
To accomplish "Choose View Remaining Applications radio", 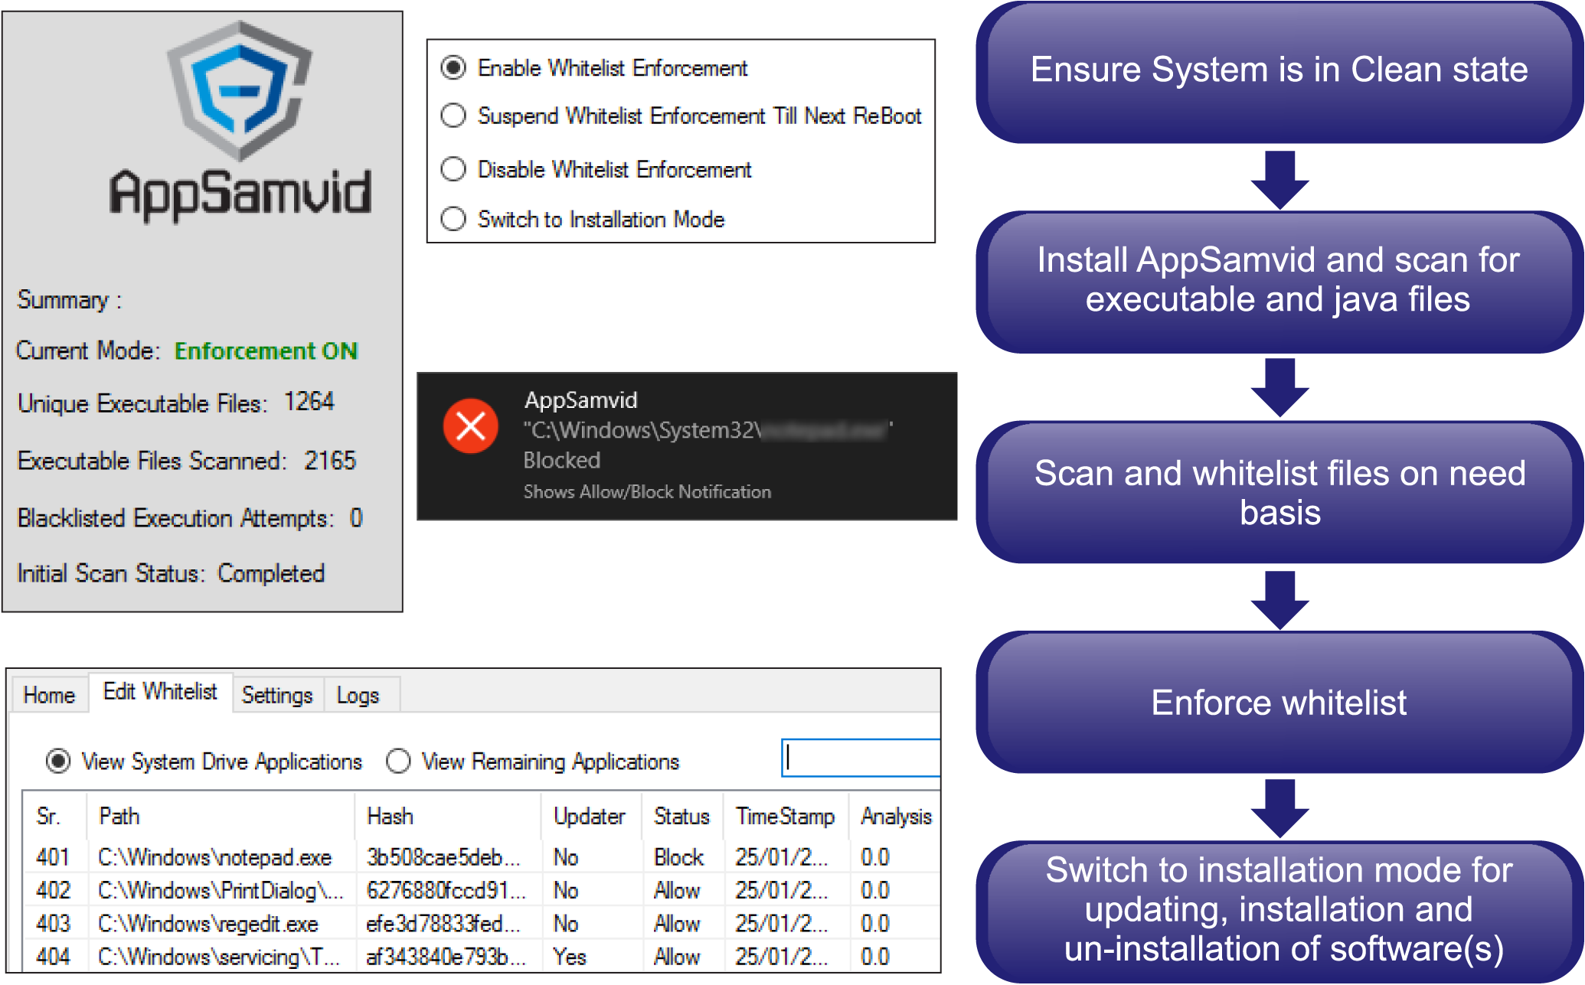I will click(398, 762).
